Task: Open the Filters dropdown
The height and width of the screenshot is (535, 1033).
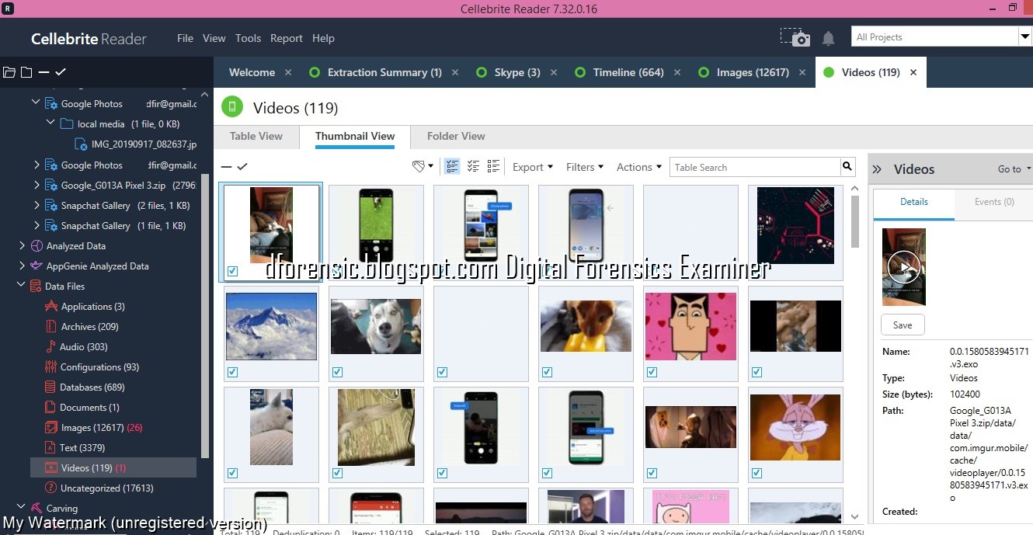Action: (x=585, y=167)
